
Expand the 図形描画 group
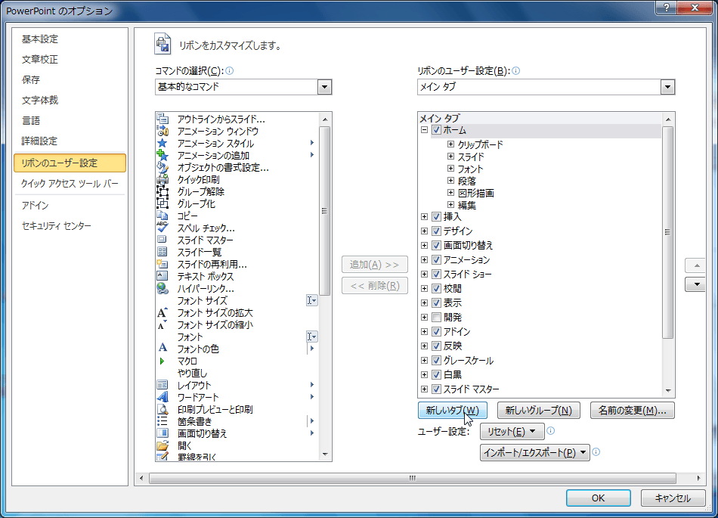pos(450,193)
